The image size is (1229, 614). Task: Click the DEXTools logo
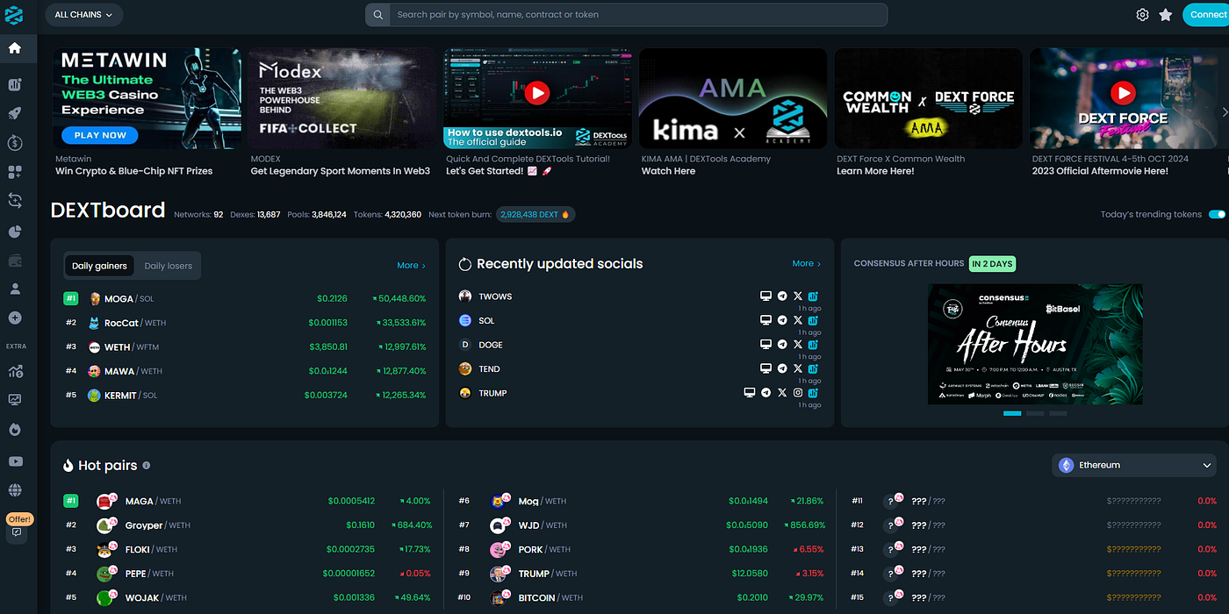[x=13, y=15]
